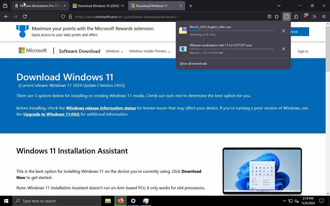Open the Firefox application hamburger menu
330x206 pixels.
324,16
